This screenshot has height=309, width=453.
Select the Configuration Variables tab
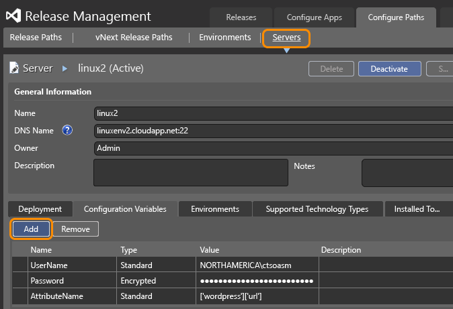point(125,209)
